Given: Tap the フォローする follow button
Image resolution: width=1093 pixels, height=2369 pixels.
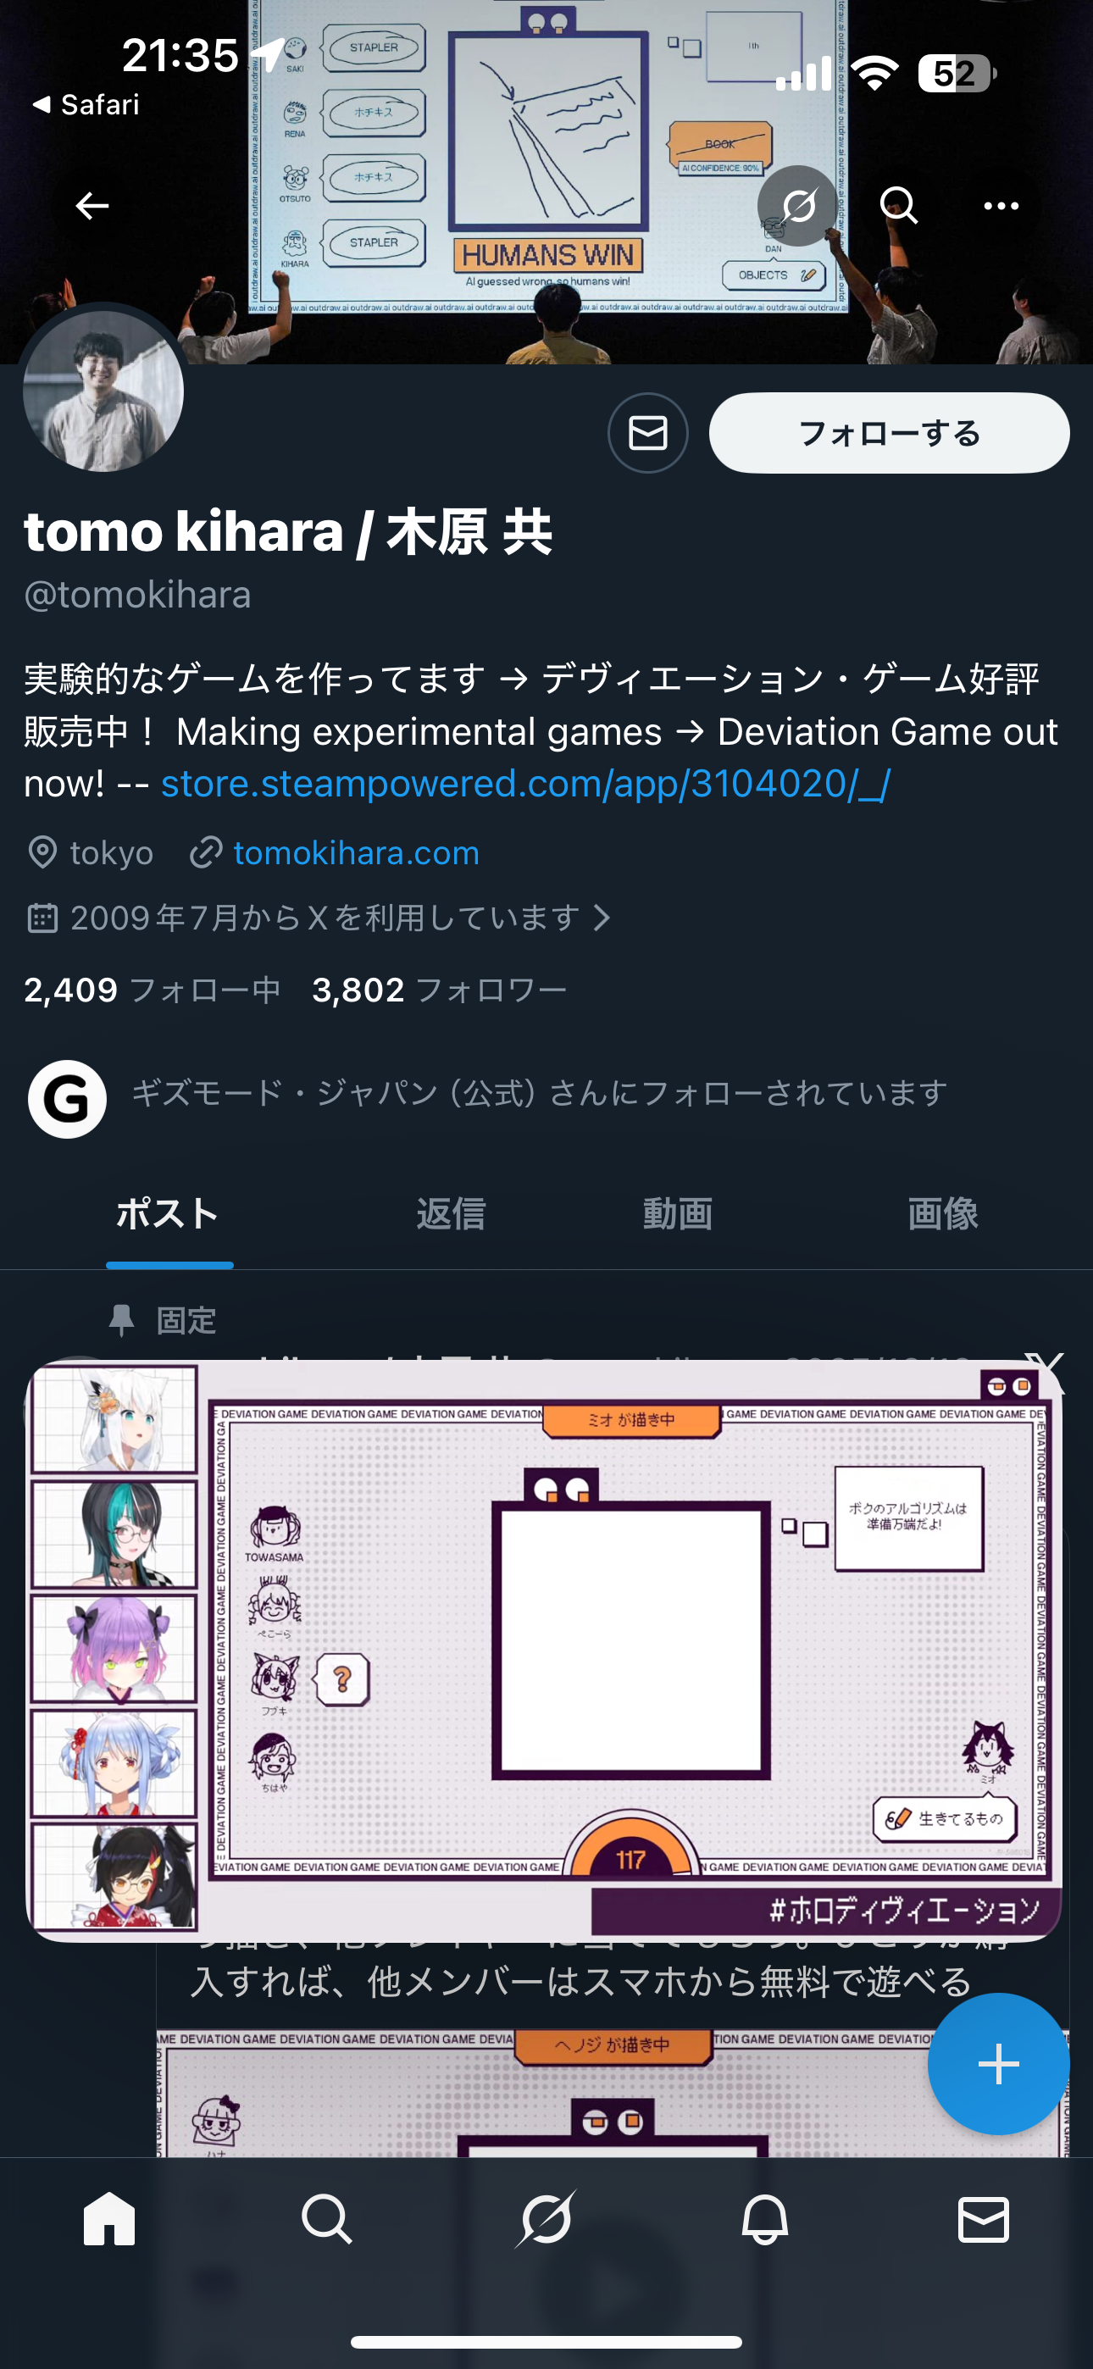Looking at the screenshot, I should coord(889,433).
